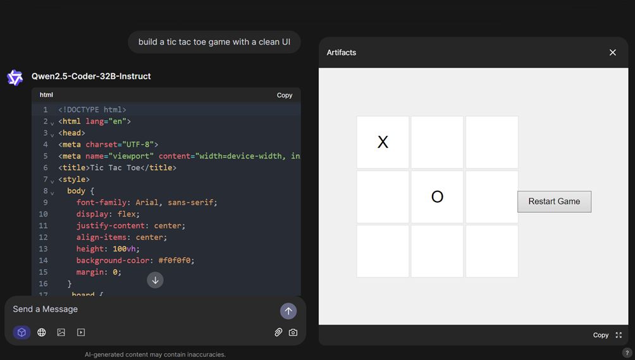Copy the html code block
Viewport: 635px width, 360px height.
pos(285,95)
